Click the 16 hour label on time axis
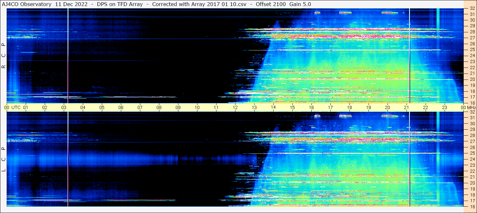This screenshot has width=477, height=213. pos(311,107)
